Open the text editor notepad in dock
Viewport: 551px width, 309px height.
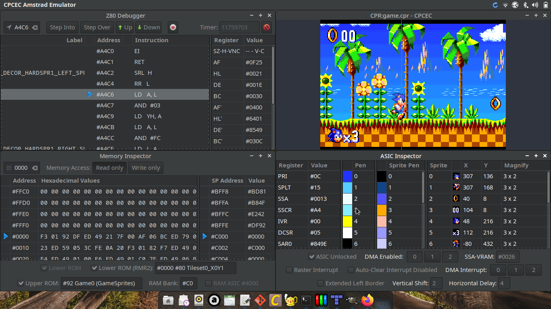[245, 300]
